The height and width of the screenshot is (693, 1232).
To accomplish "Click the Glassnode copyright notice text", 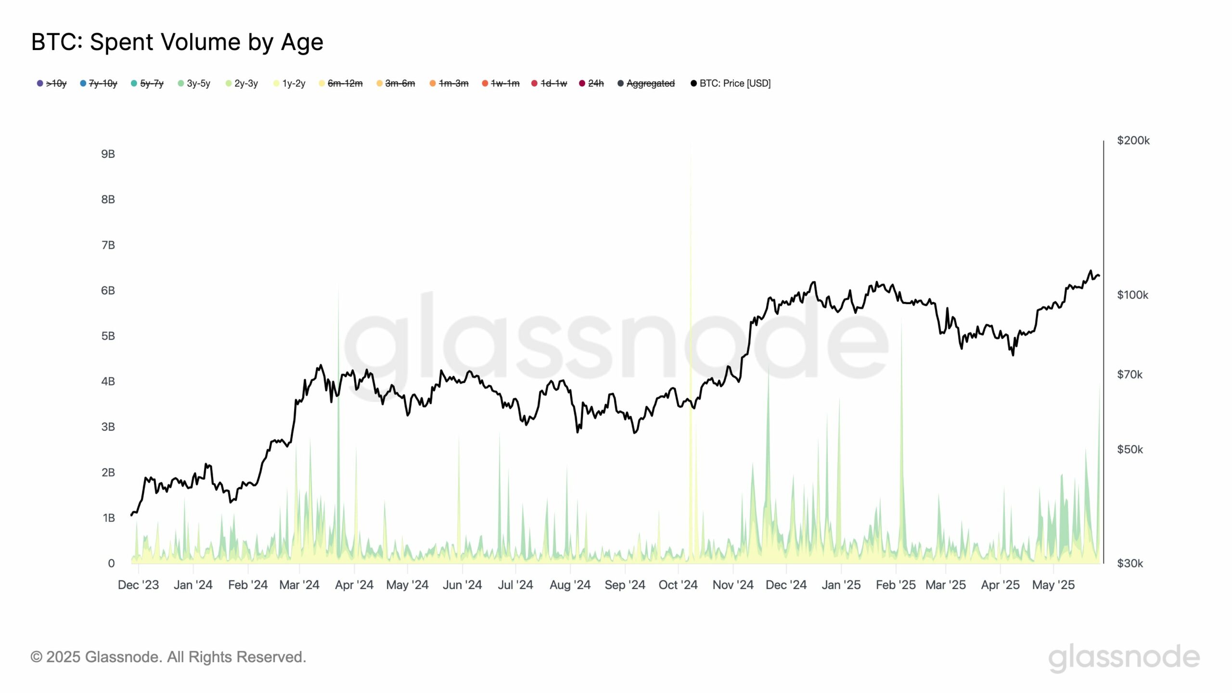I will pyautogui.click(x=168, y=657).
